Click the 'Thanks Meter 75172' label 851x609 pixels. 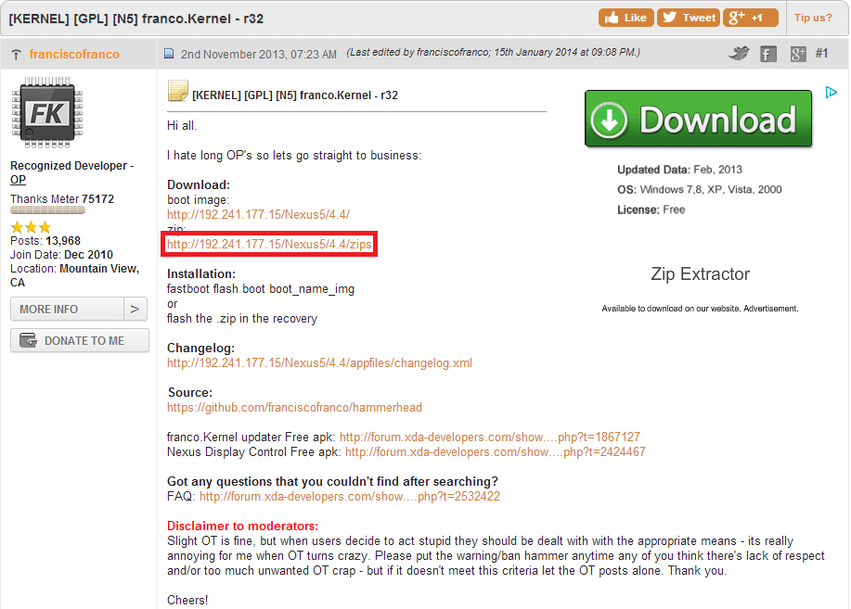[62, 199]
